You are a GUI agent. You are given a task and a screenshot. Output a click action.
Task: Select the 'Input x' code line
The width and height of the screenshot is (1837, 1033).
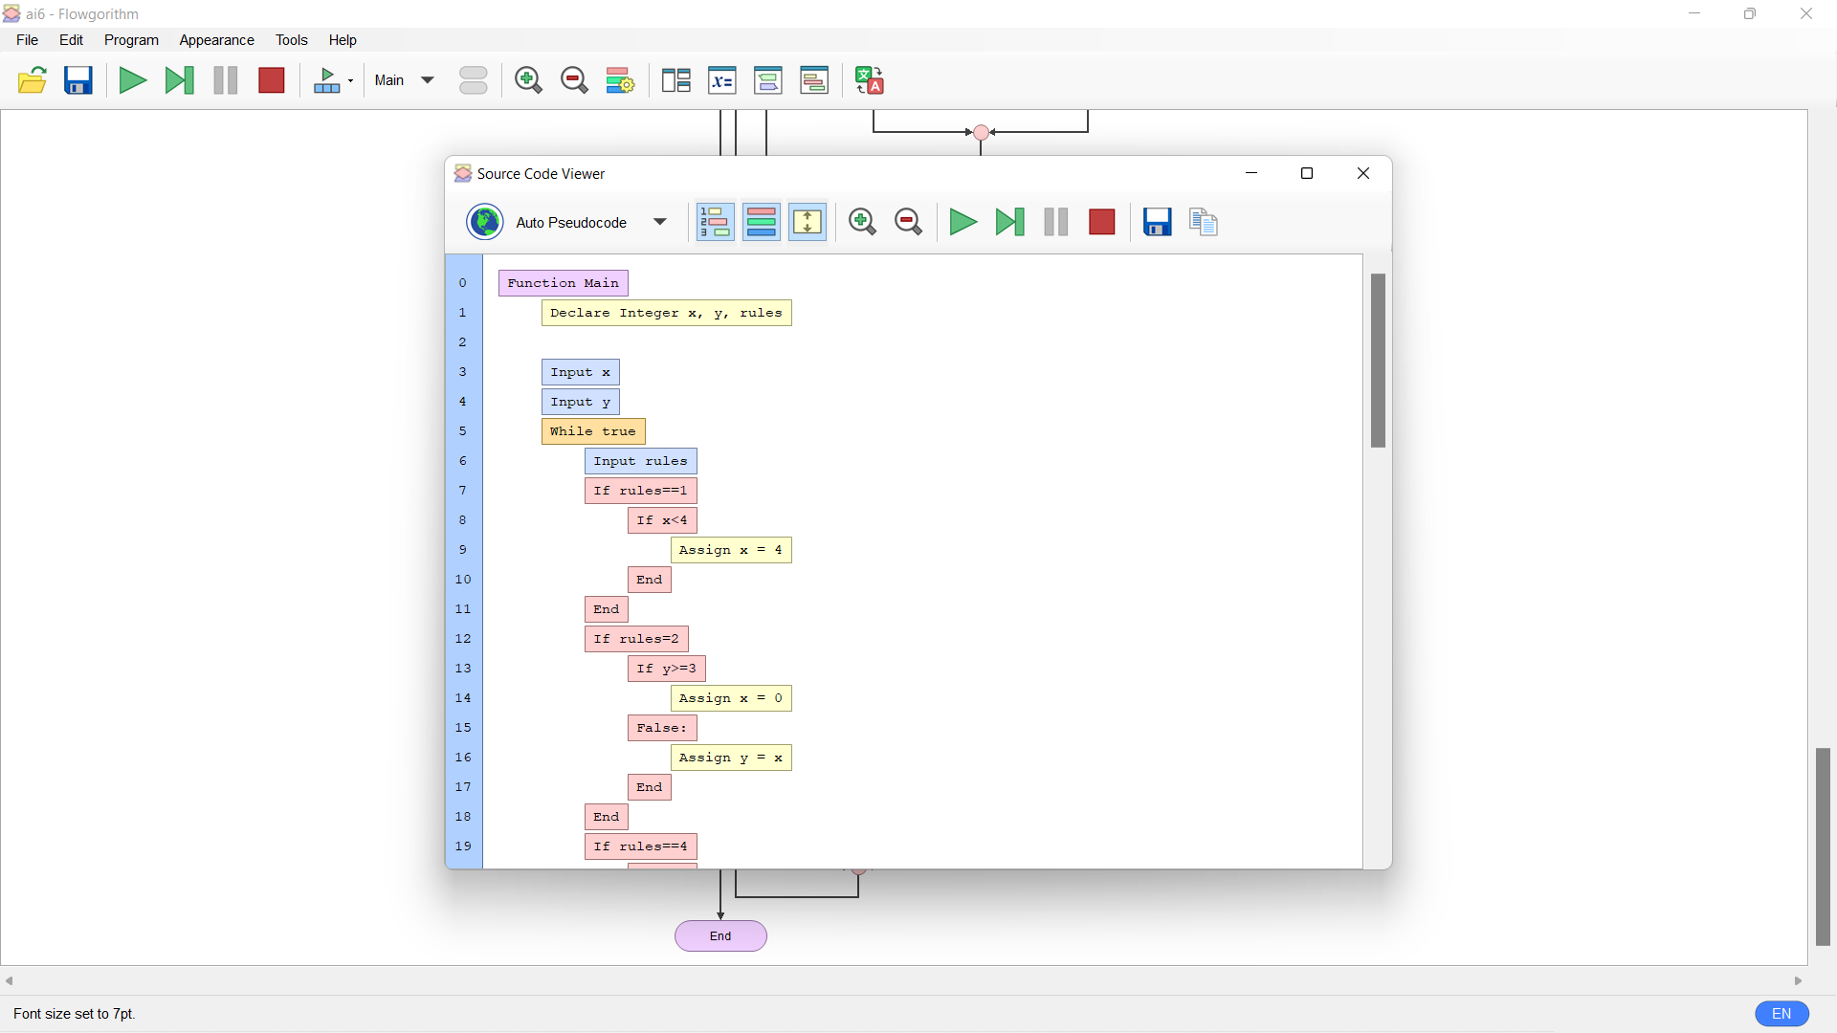click(x=580, y=372)
